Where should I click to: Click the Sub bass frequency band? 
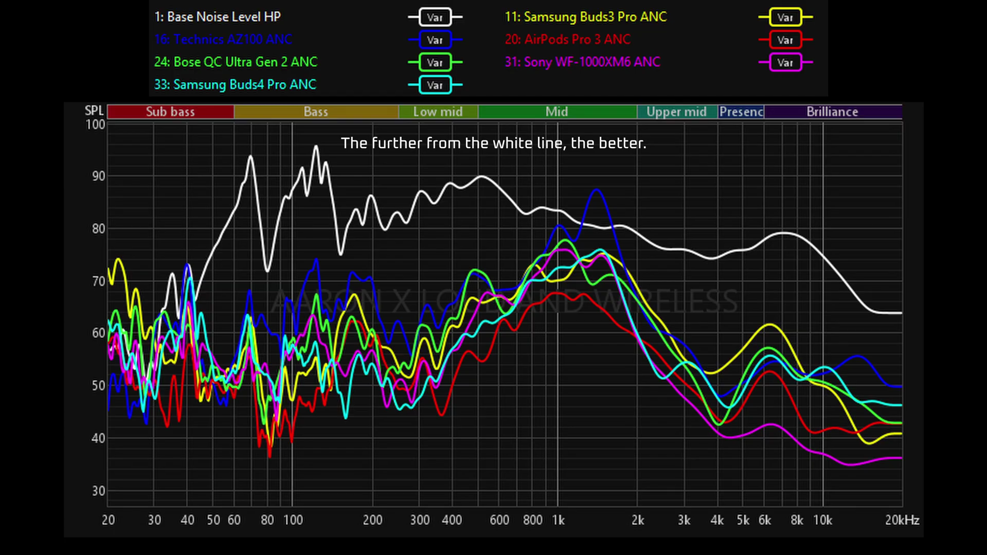pyautogui.click(x=170, y=112)
